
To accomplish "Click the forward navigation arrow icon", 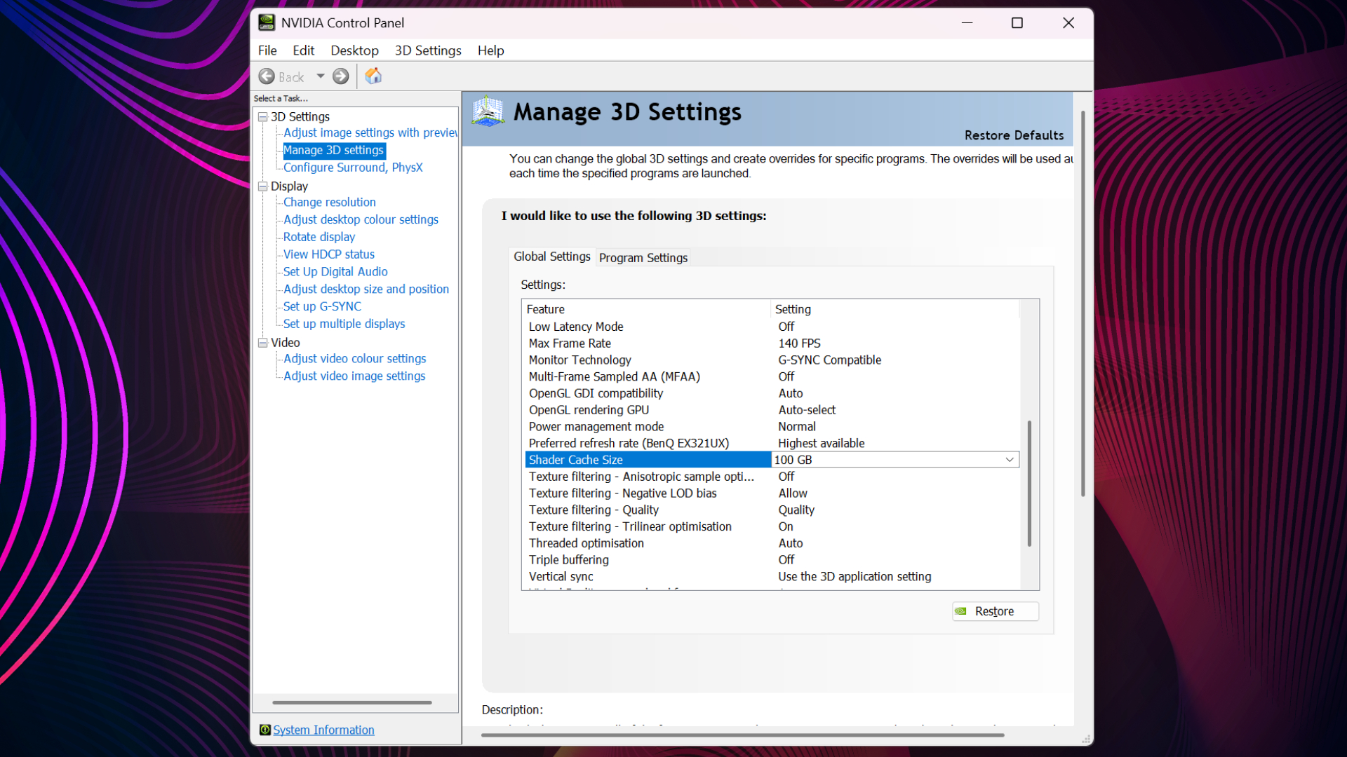I will (x=340, y=76).
